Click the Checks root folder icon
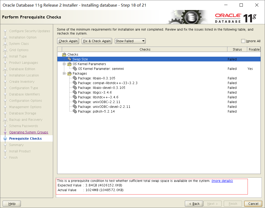265x208 pixels. (64, 55)
